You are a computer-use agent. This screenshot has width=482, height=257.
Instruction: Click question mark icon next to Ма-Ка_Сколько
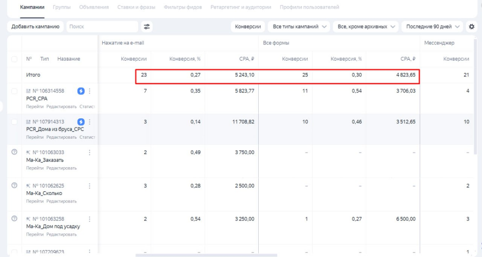14,185
